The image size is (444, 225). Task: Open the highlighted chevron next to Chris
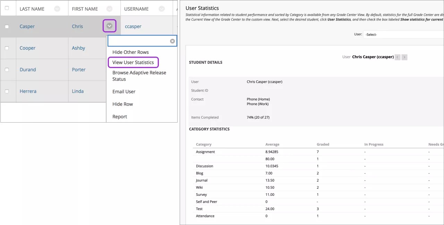tap(109, 26)
